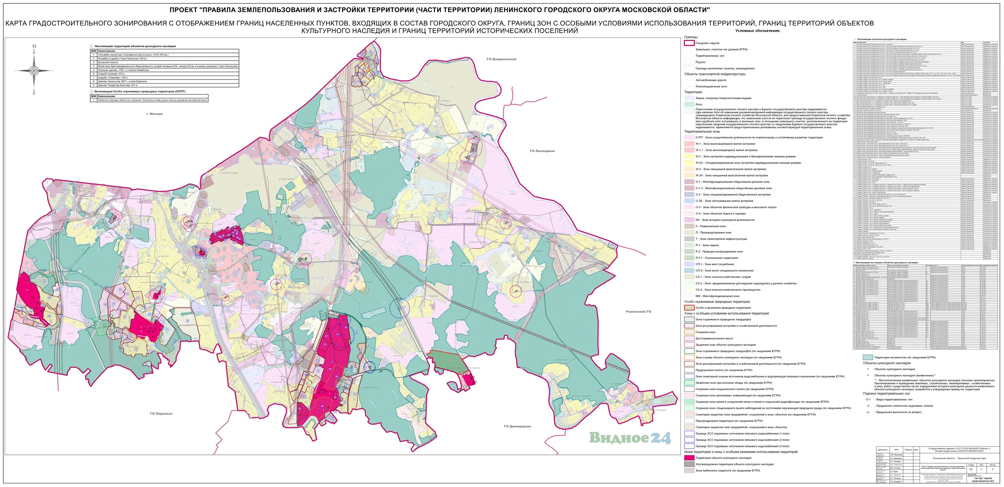
Task: Click 'Церковь Рождества Христова, XVI в.' row
Action: tap(164, 85)
